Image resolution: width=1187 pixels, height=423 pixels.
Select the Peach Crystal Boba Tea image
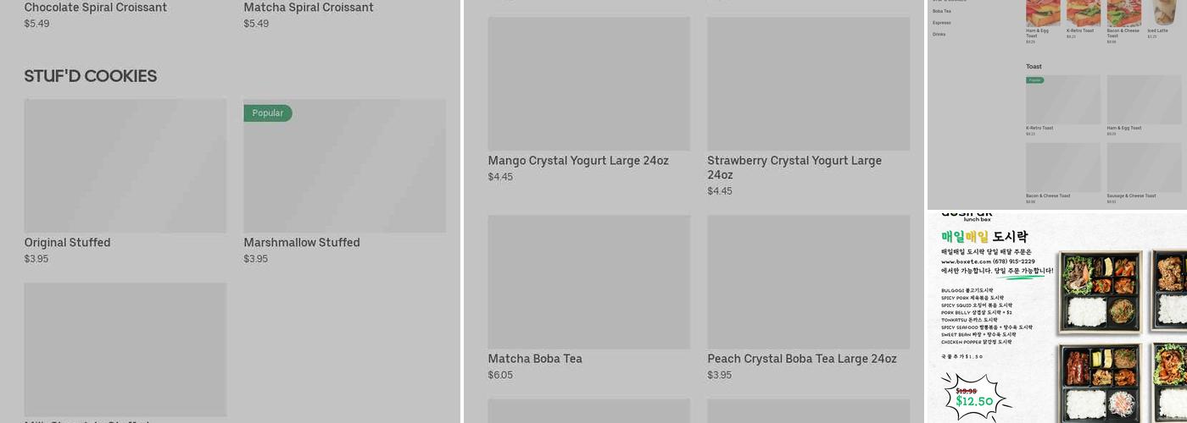[808, 282]
